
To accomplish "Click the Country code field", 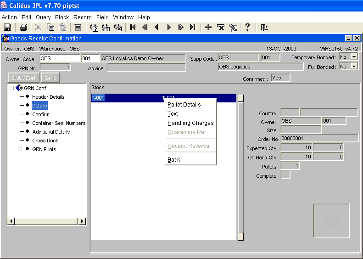I will (x=290, y=113).
